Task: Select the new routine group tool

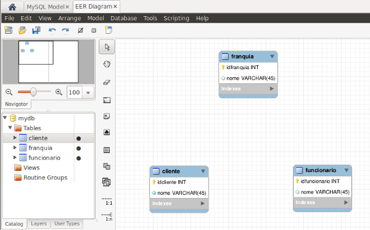Action: coord(107,182)
